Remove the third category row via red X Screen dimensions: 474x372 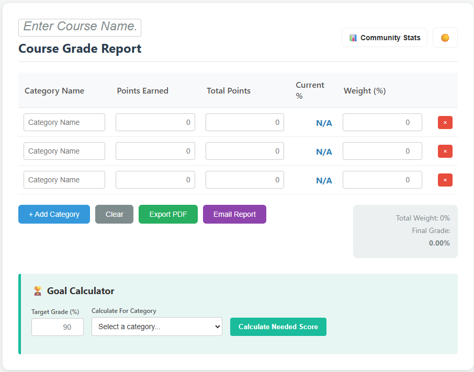tap(445, 180)
